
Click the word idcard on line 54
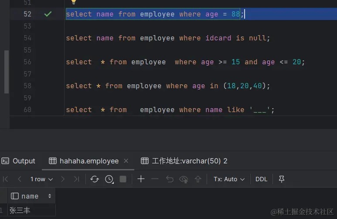(218, 38)
